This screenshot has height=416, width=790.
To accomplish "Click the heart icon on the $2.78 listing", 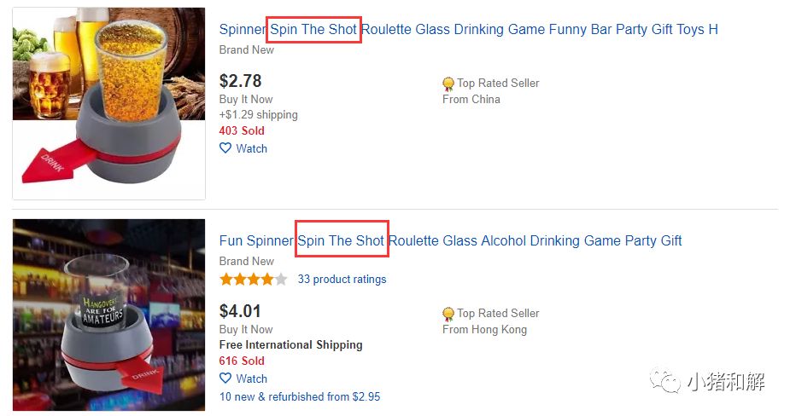I will click(x=225, y=148).
